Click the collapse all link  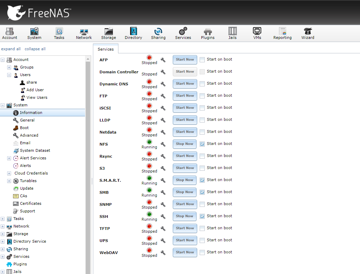tap(35, 49)
